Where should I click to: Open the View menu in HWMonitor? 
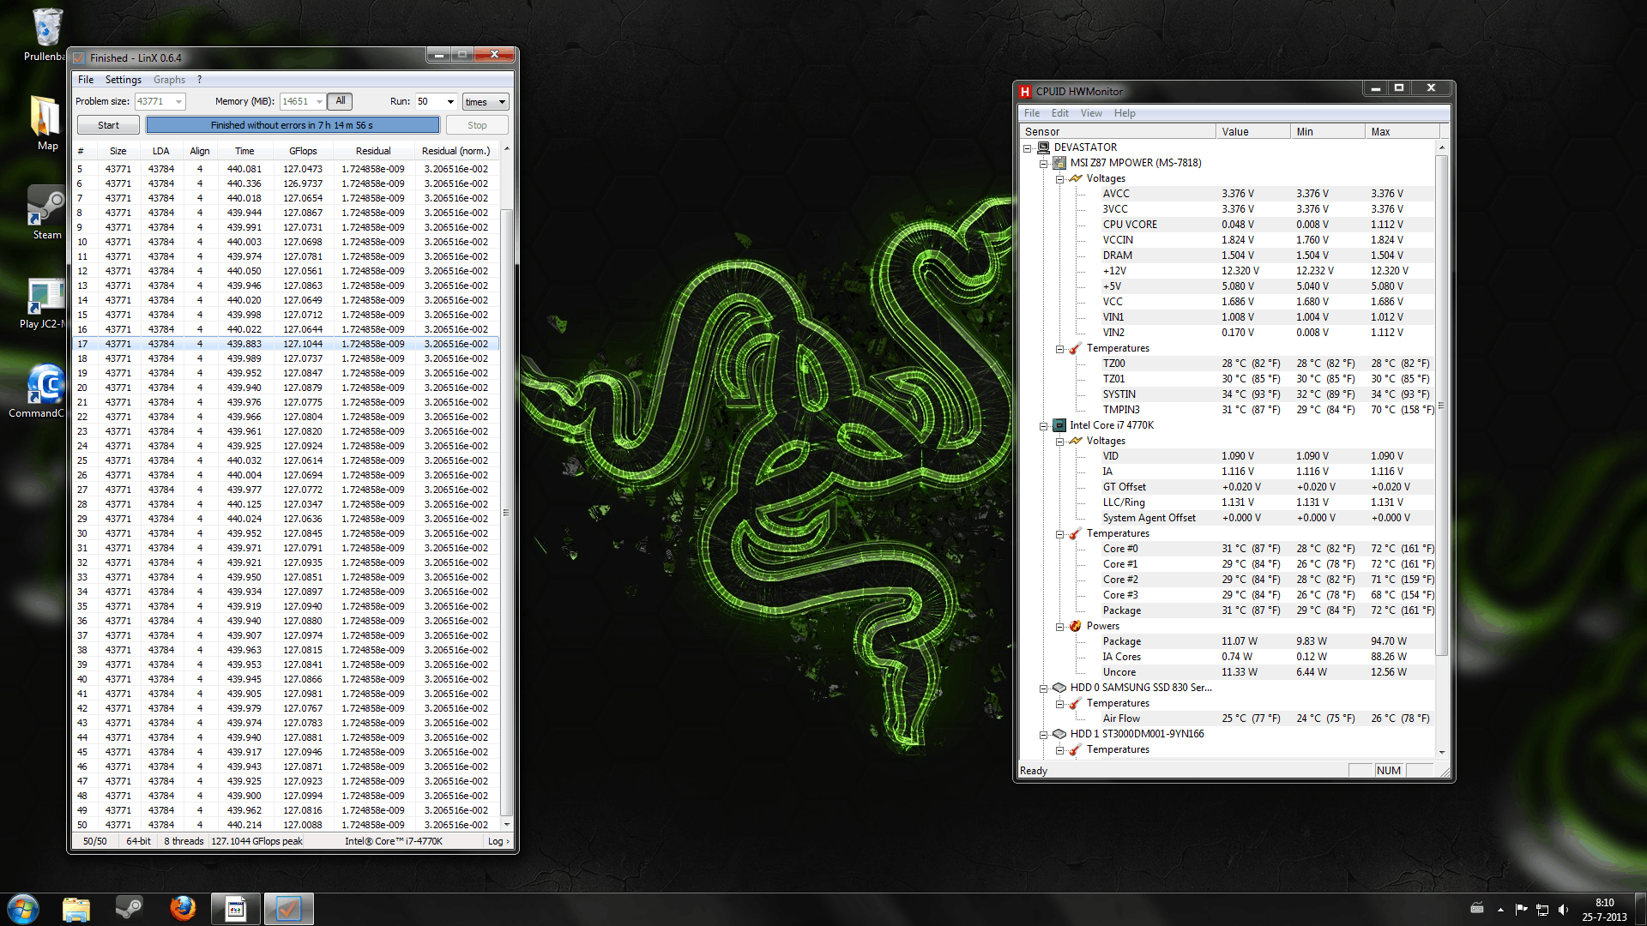(x=1091, y=113)
